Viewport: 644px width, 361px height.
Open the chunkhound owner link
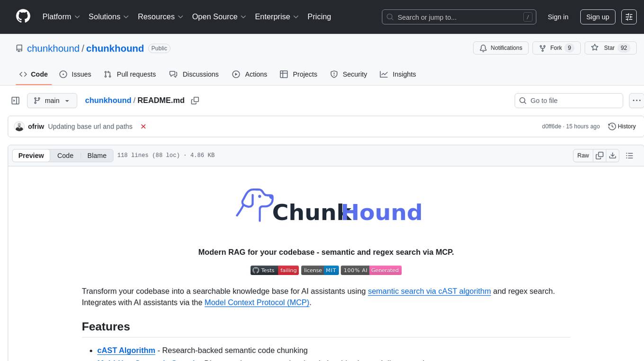[54, 48]
